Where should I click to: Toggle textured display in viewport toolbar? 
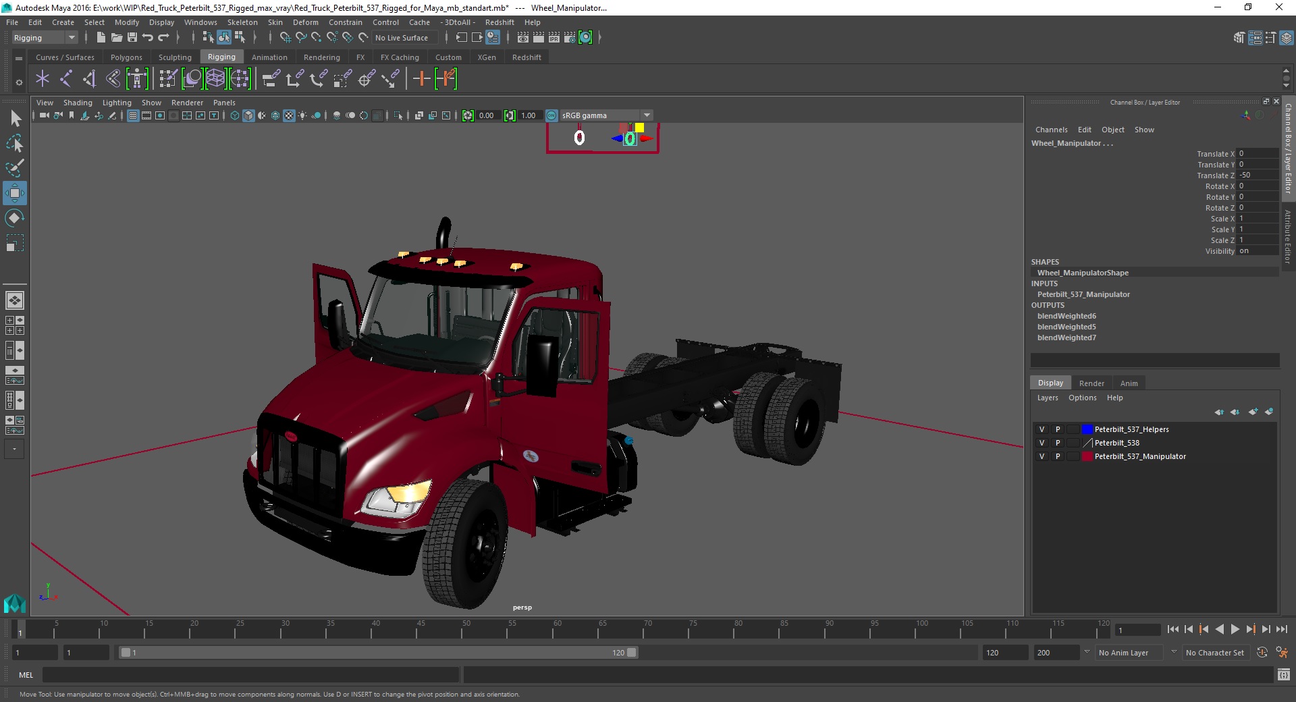click(x=289, y=115)
